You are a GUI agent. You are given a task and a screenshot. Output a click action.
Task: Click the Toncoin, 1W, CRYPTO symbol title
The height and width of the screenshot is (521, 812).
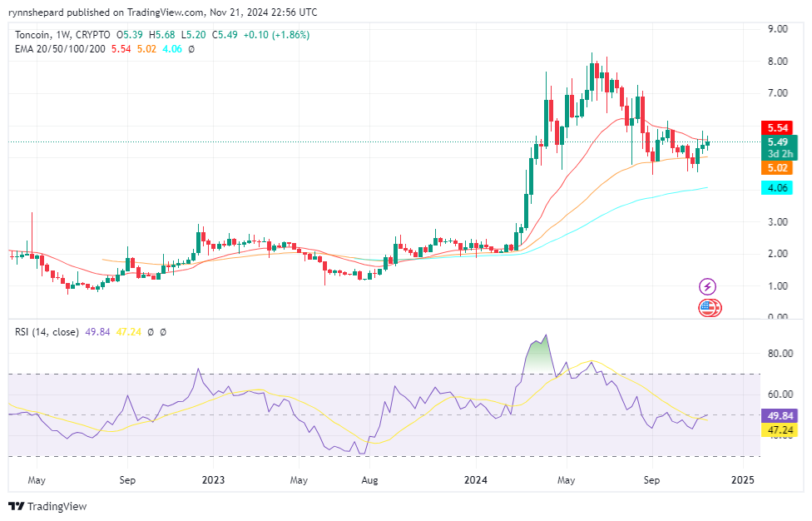[x=62, y=35]
